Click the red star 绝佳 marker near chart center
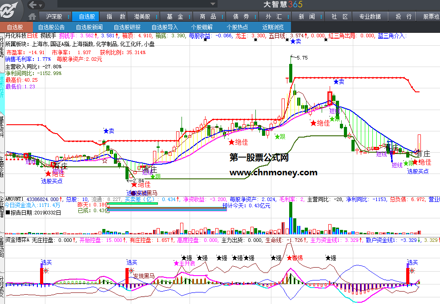The width and height of the screenshot is (440, 304). pos(238,142)
